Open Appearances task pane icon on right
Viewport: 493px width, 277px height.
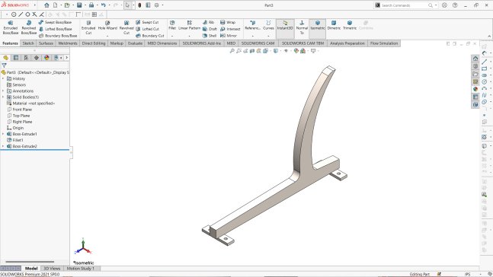[x=475, y=89]
